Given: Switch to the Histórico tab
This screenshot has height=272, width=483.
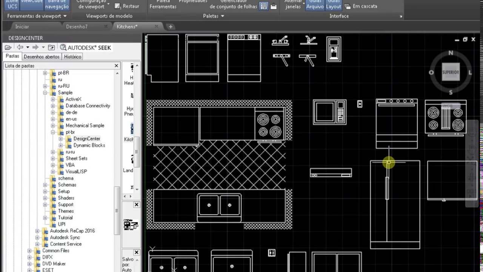Looking at the screenshot, I should [x=72, y=57].
